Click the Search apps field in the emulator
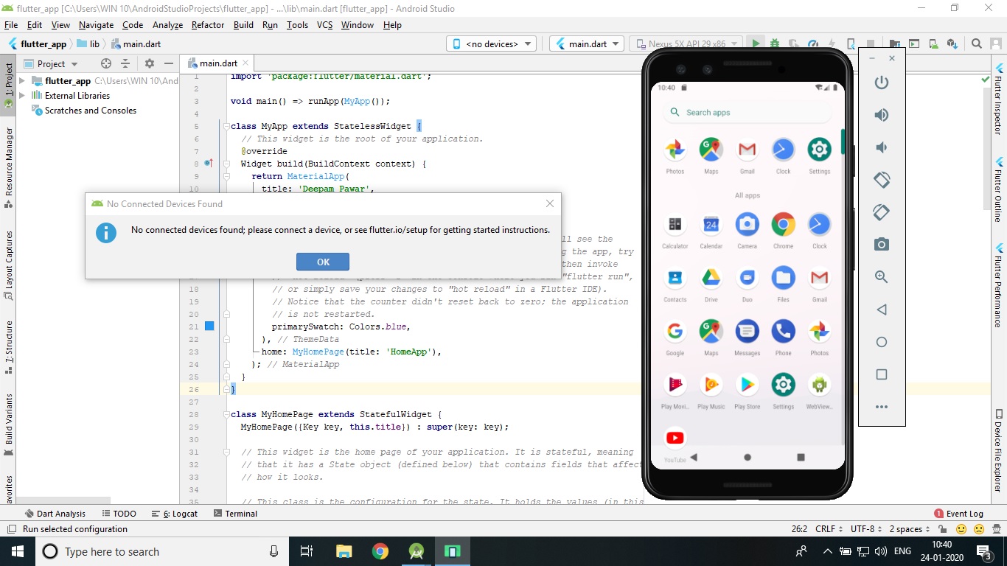Viewport: 1007px width, 566px height. [747, 113]
